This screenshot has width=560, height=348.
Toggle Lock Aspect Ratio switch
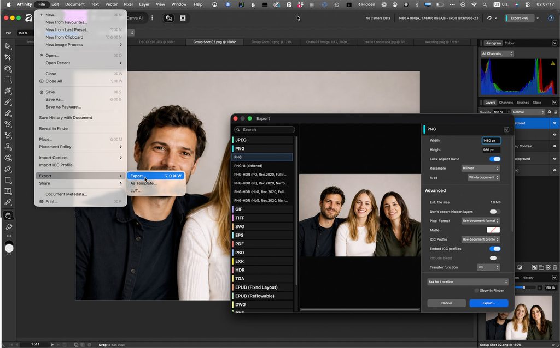[495, 159]
